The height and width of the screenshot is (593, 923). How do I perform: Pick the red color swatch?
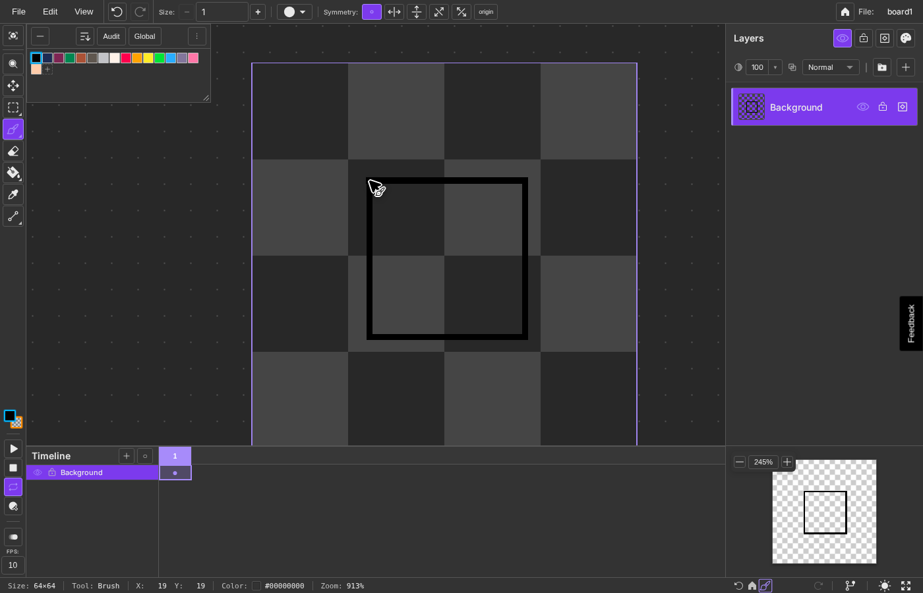point(126,58)
